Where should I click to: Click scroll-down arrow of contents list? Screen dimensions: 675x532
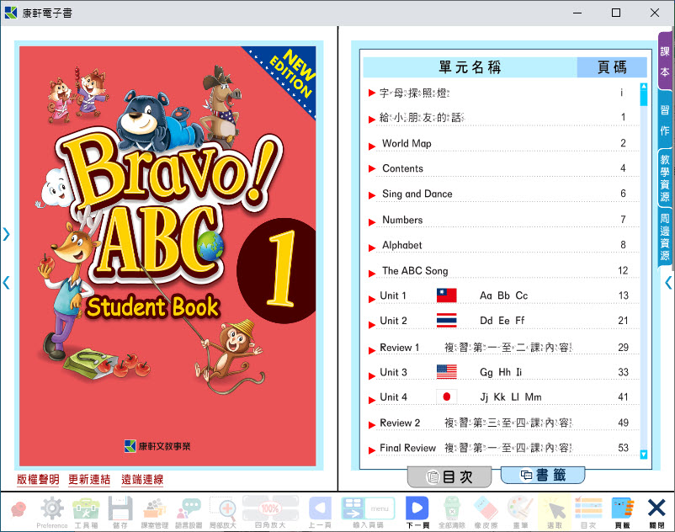tap(644, 455)
